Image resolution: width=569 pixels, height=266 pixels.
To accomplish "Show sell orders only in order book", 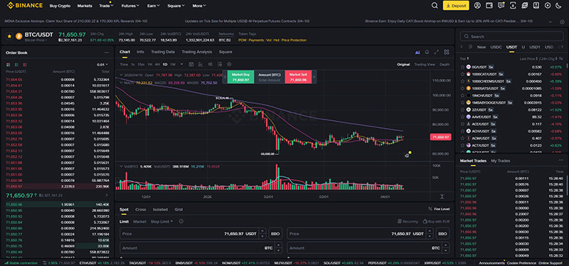I will pos(25,65).
